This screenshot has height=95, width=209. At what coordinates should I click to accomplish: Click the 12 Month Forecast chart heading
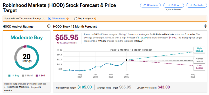point(141,50)
